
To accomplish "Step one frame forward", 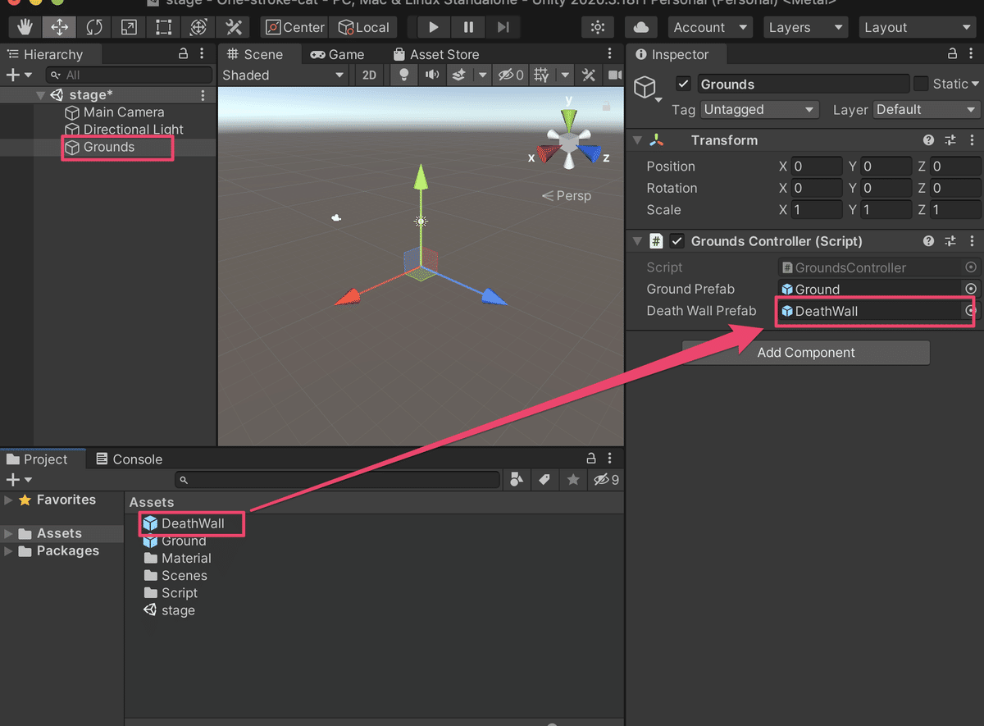I will (x=503, y=27).
